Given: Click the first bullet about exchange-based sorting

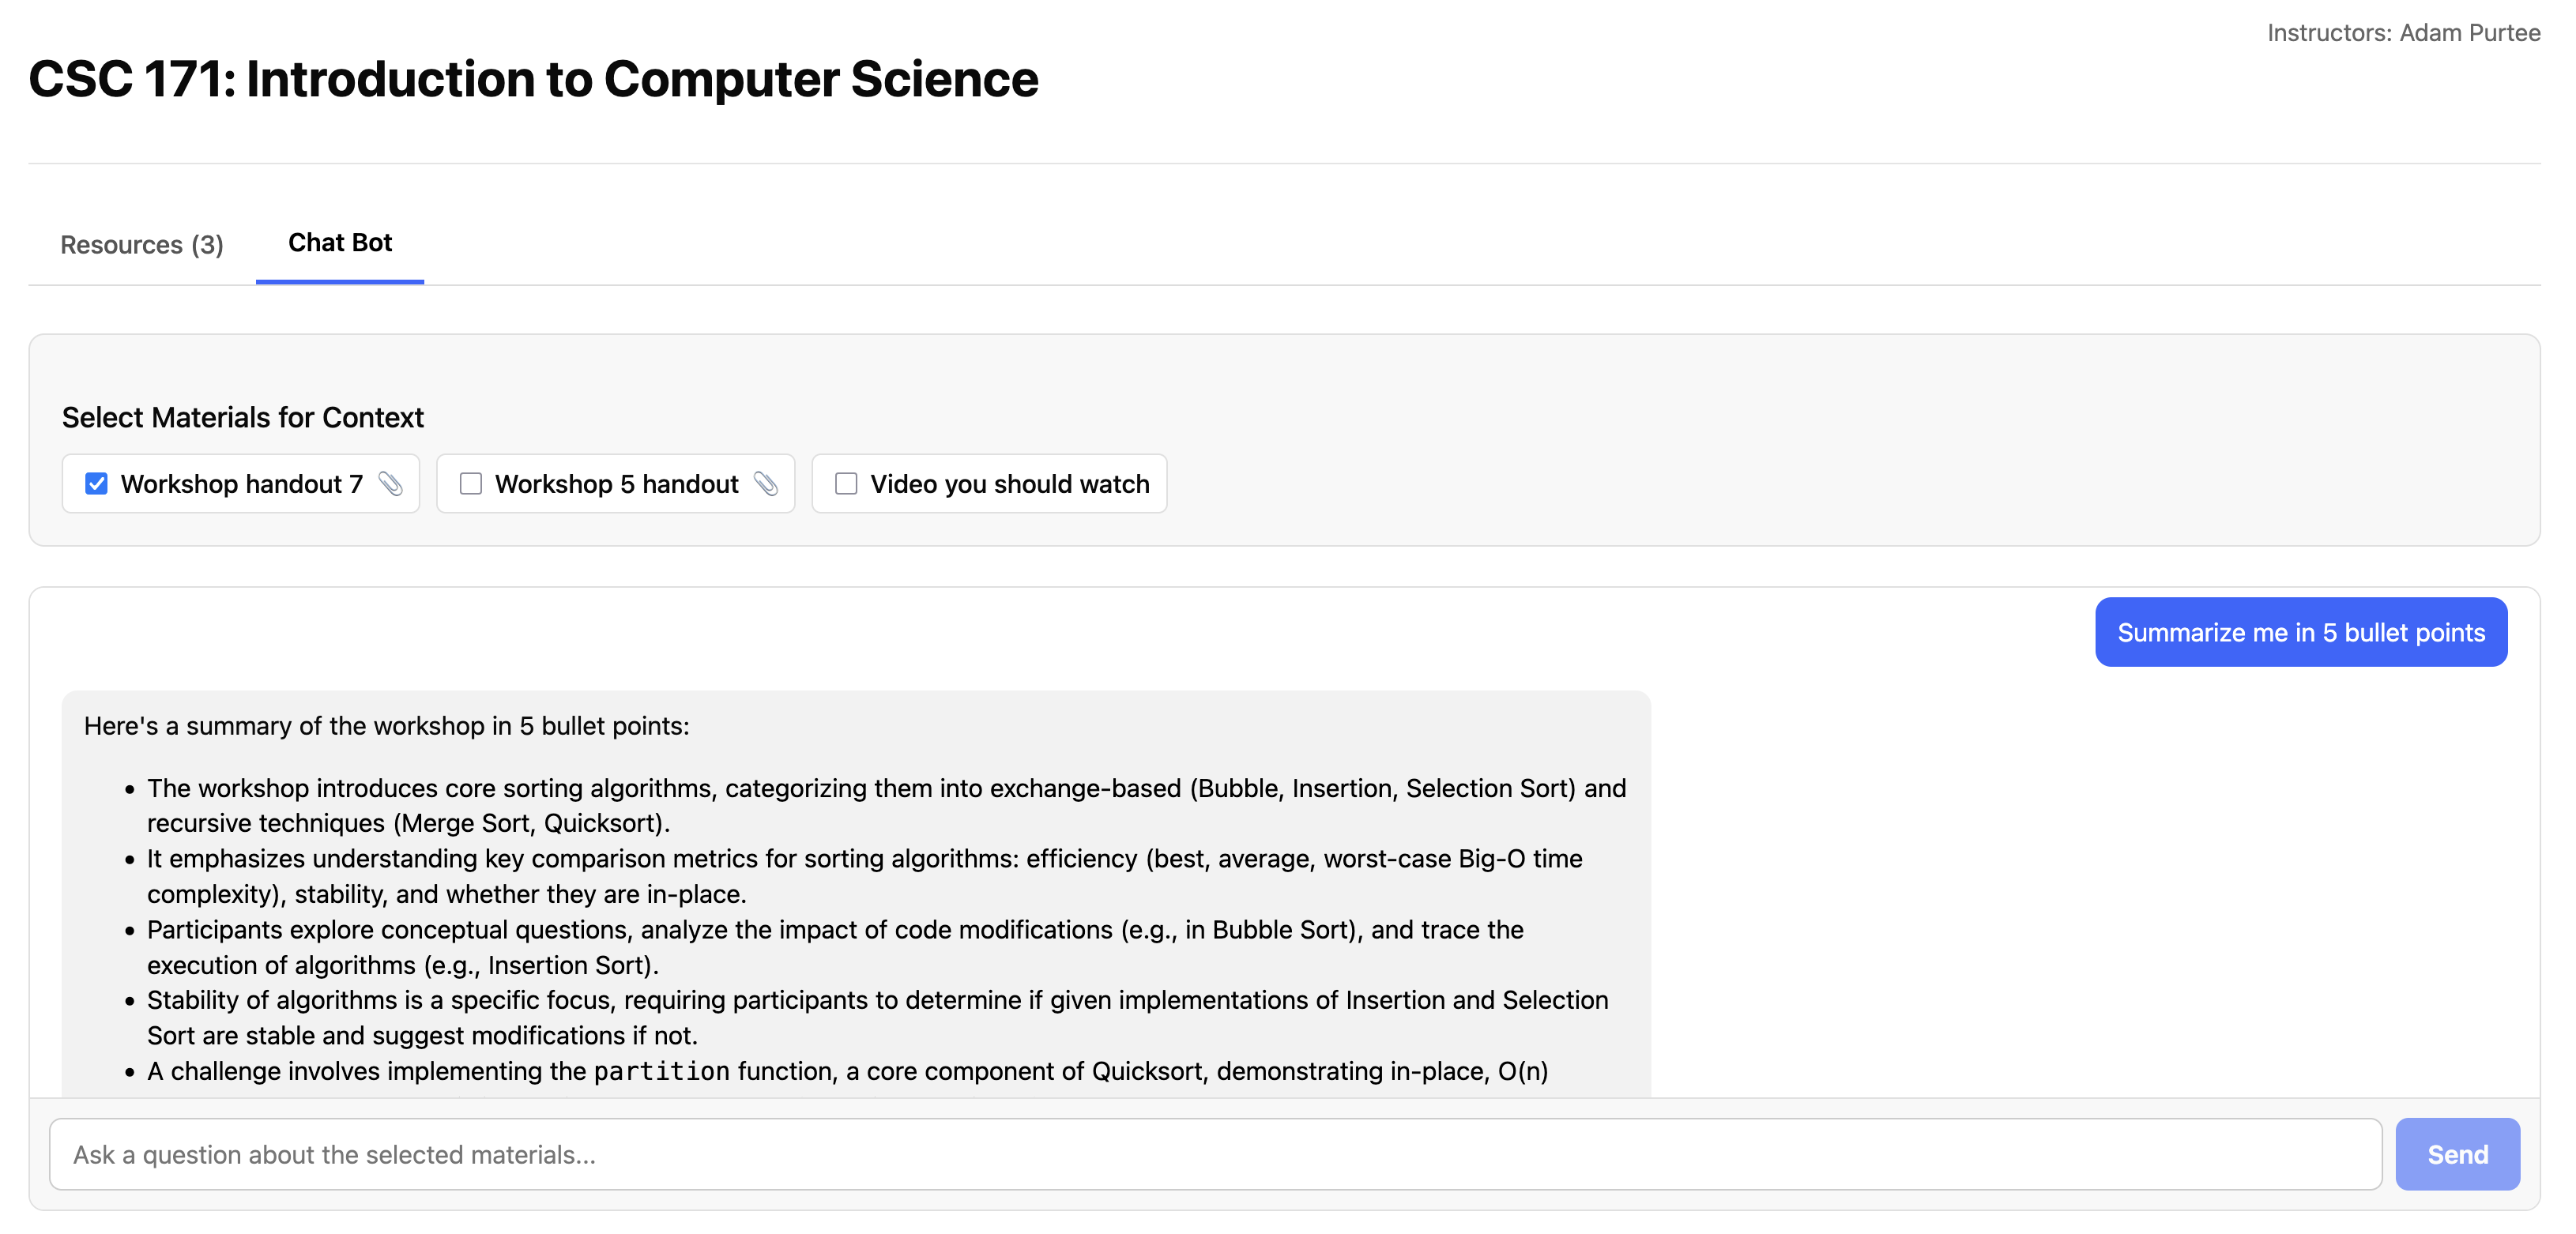Looking at the screenshot, I should click(x=886, y=805).
